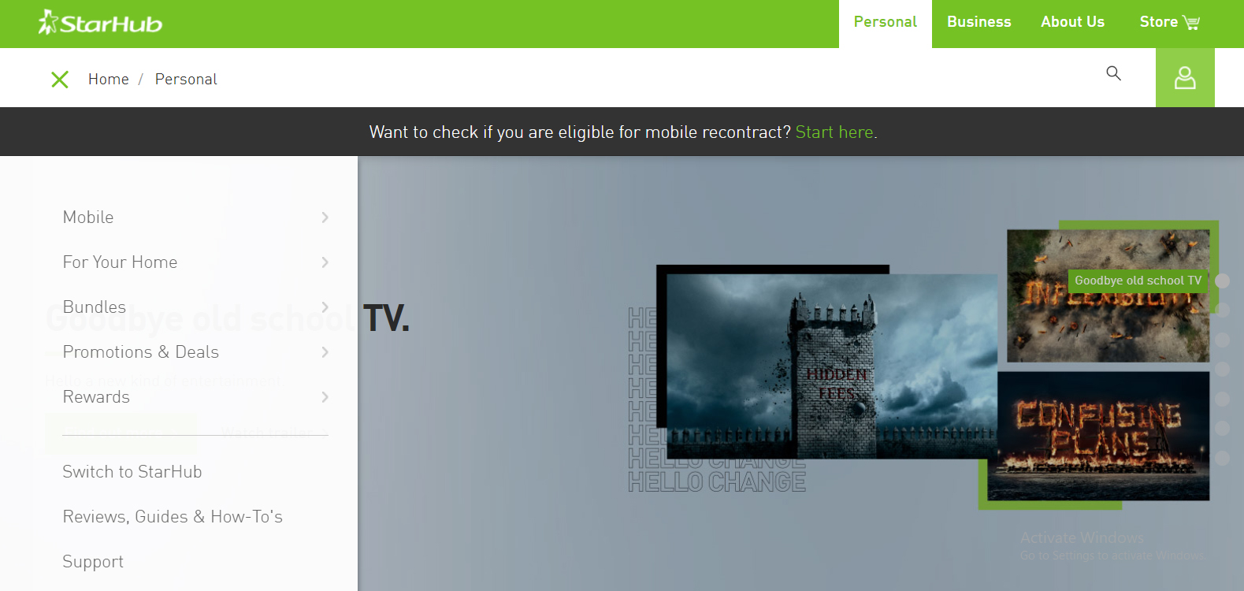This screenshot has height=591, width=1244.
Task: Select Rewards in the side menu
Action: [96, 397]
